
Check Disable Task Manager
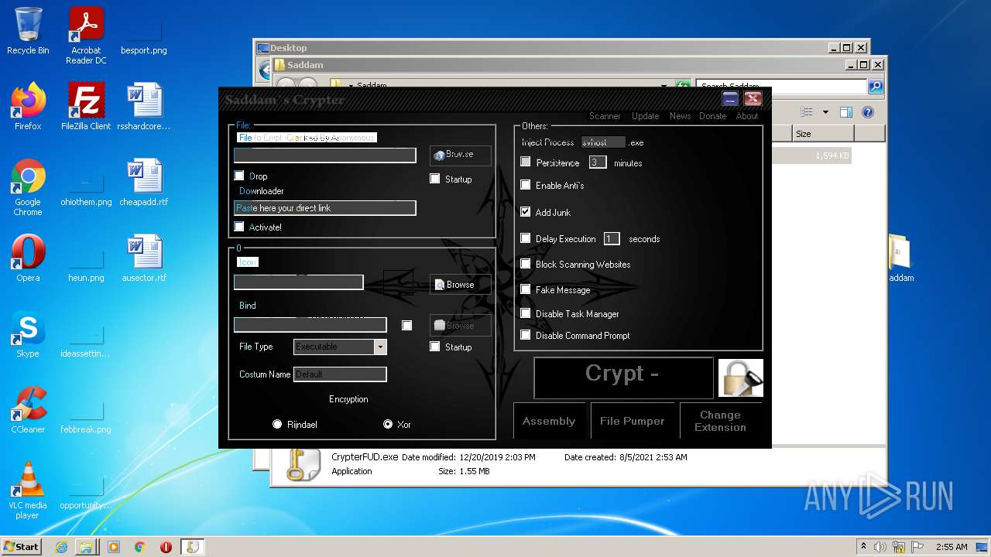coord(526,313)
